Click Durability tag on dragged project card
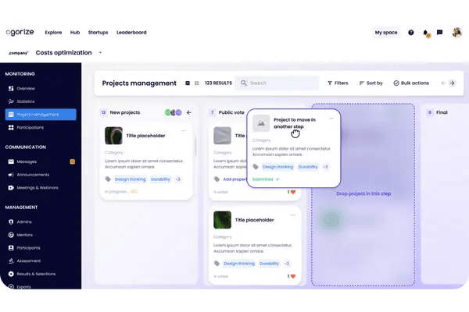The width and height of the screenshot is (469, 312). tap(308, 167)
